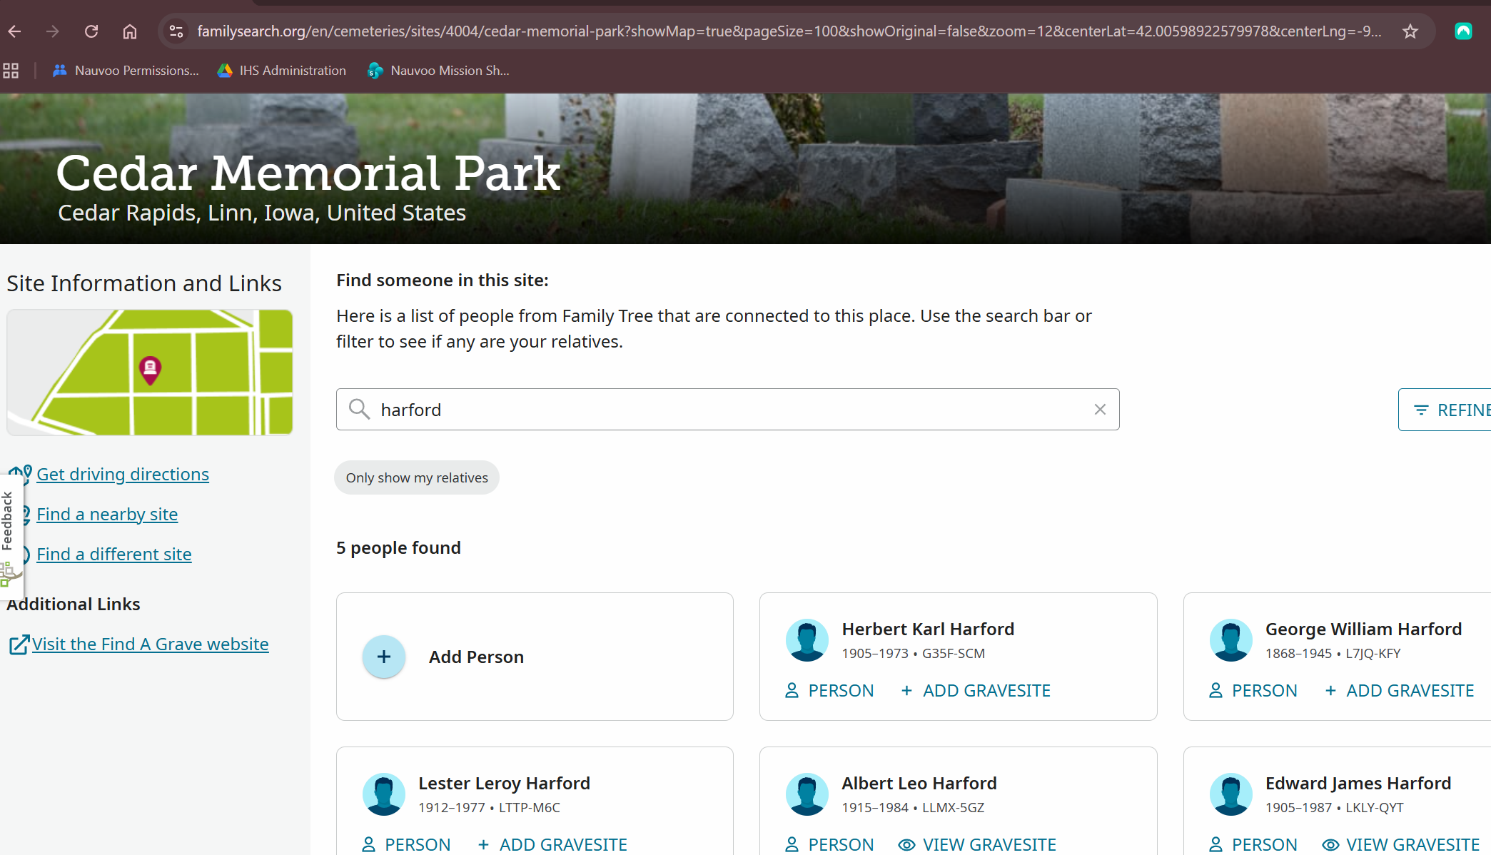Select ID text LLMX-5GZ
This screenshot has width=1491, height=855.
point(954,808)
